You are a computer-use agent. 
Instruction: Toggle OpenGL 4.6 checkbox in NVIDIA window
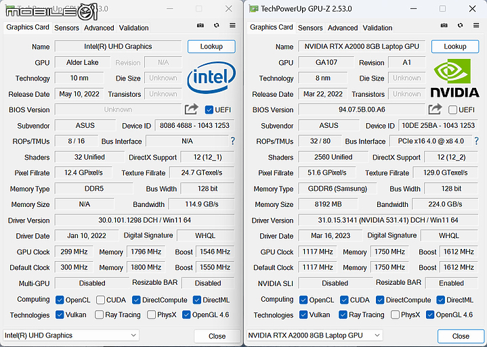tap(430, 315)
